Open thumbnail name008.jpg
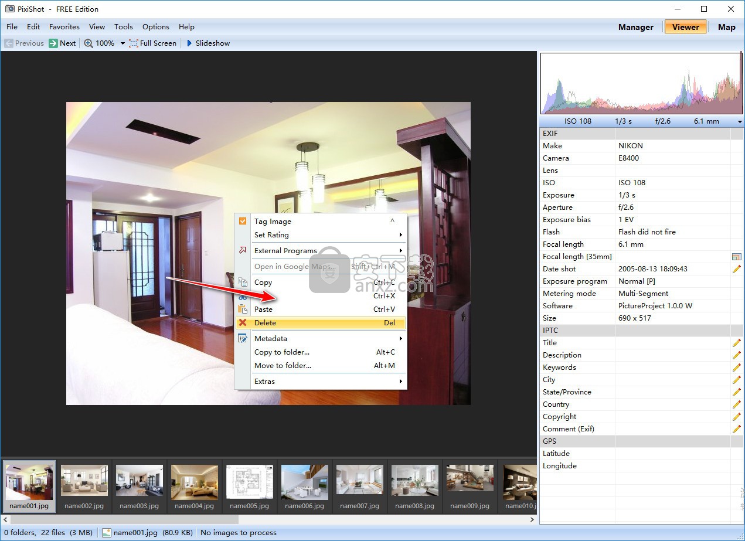Image resolution: width=745 pixels, height=541 pixels. click(415, 486)
